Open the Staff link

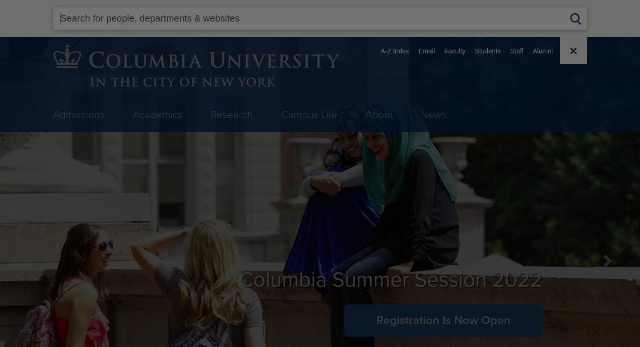[516, 51]
